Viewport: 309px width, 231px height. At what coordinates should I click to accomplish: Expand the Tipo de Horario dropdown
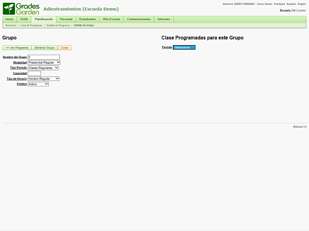pyautogui.click(x=43, y=78)
